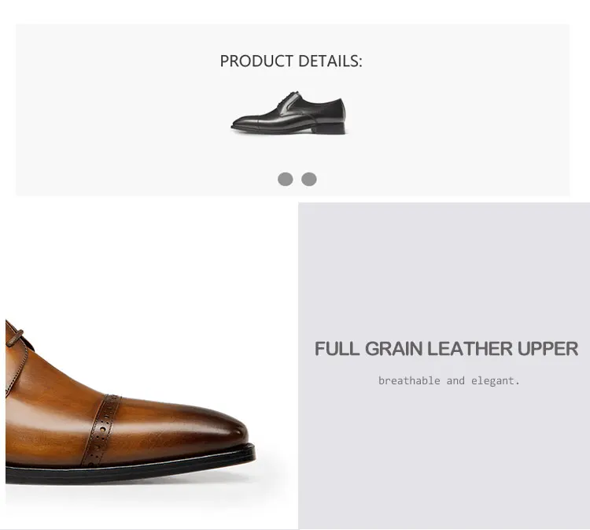Click the word elegant. in the caption
Screen dimensions: 590x530
point(496,381)
